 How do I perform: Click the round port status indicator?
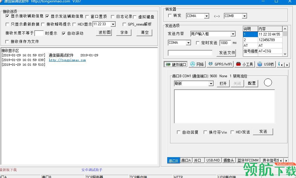click(x=268, y=82)
